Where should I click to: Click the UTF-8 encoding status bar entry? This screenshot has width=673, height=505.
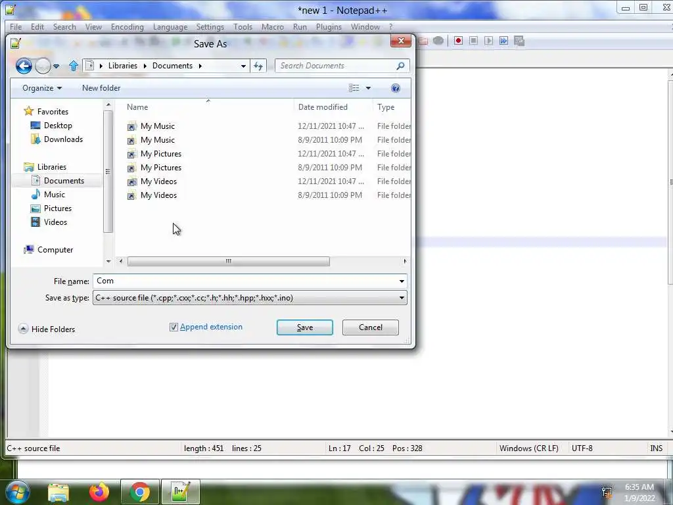coord(582,448)
